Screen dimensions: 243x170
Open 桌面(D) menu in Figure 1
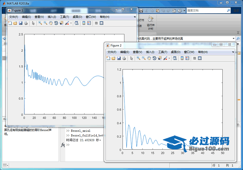77,17
